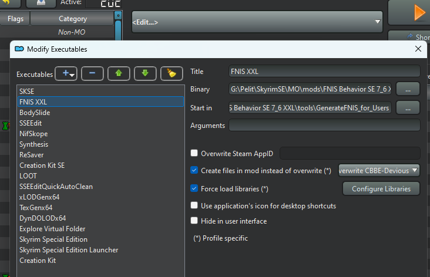Close the Modify Executables dialog
Viewport: 430px width, 277px height.
[x=418, y=49]
